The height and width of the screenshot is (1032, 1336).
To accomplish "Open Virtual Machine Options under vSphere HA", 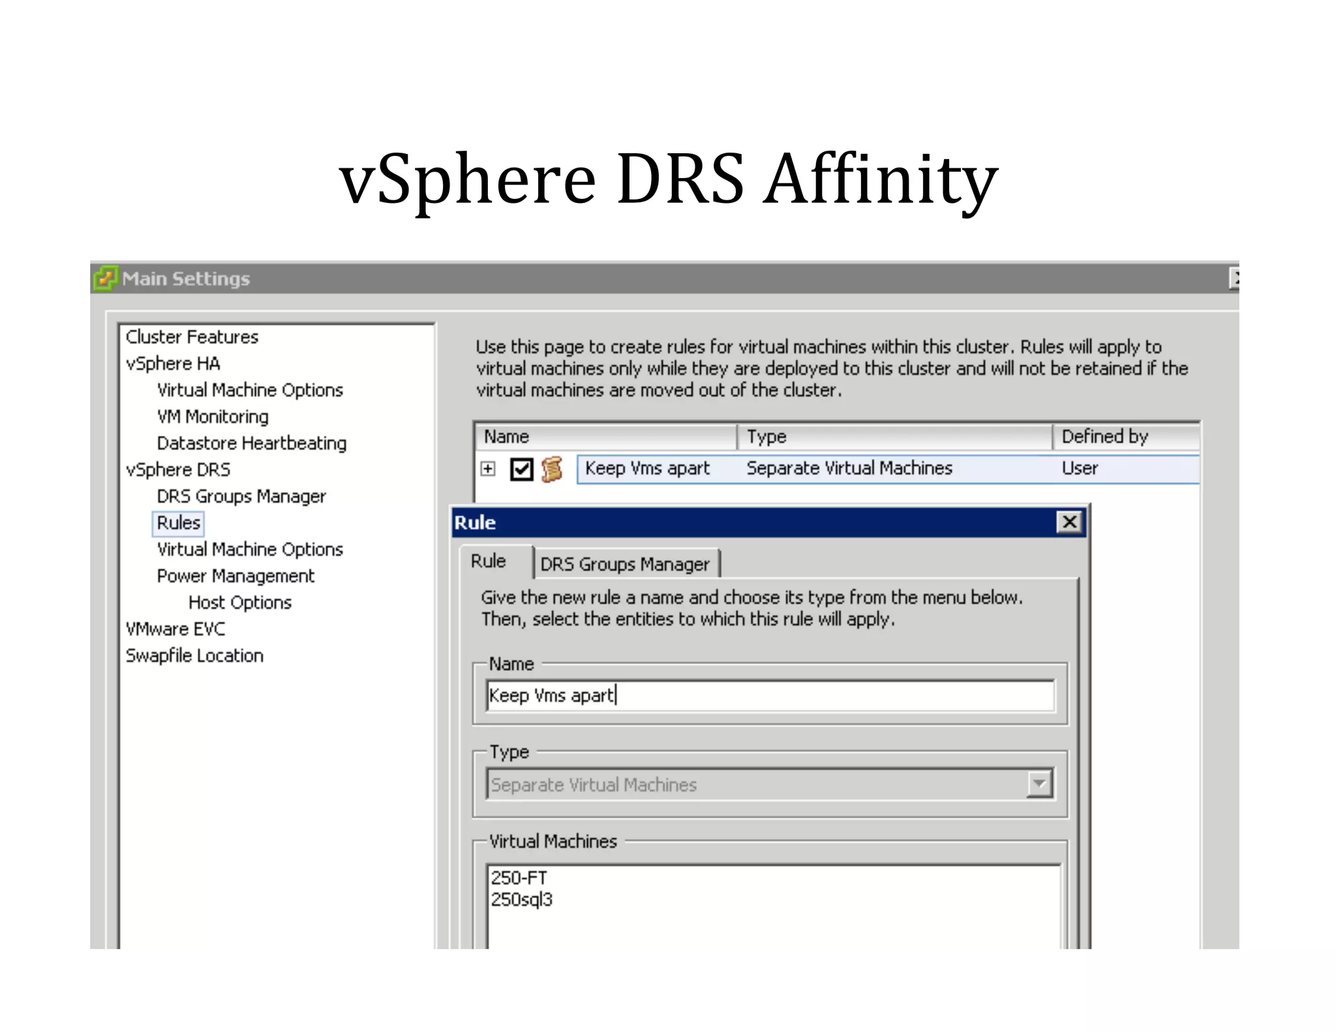I will click(250, 390).
